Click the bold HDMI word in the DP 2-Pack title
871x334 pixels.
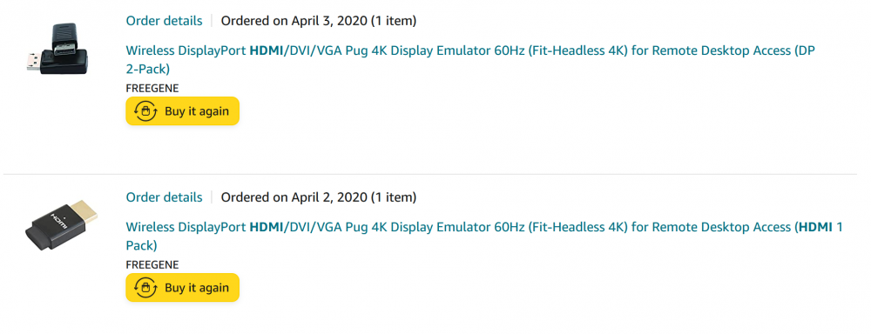tap(266, 50)
